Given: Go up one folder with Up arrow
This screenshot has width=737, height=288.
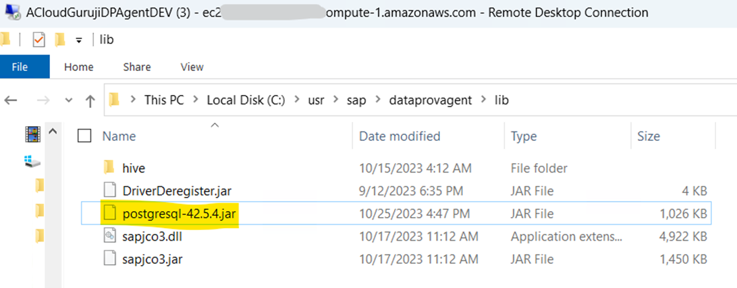Looking at the screenshot, I should point(90,100).
